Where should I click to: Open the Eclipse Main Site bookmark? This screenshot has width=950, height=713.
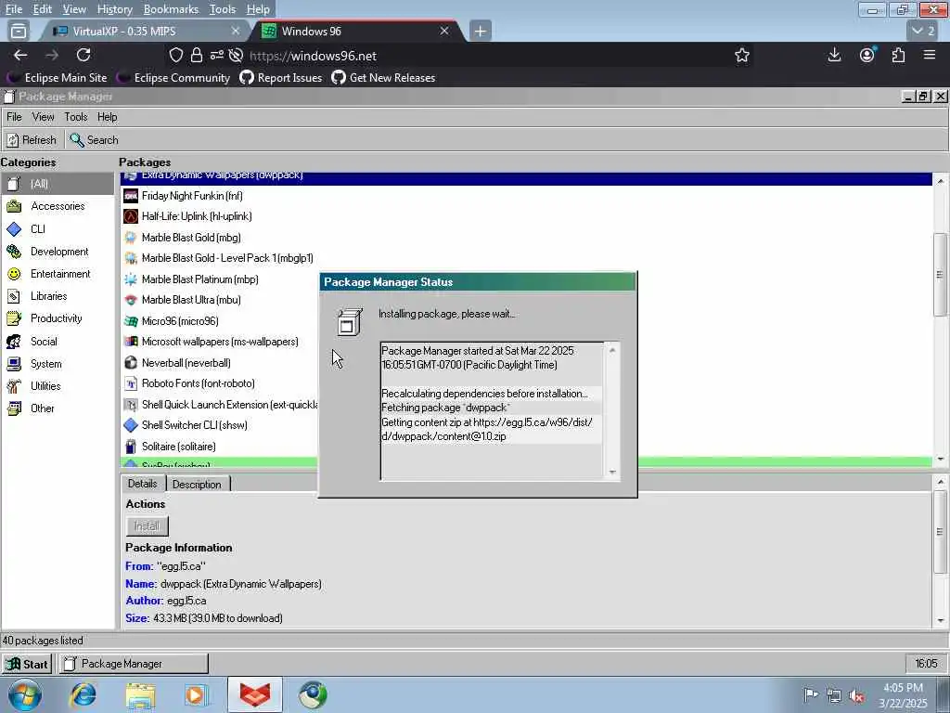pos(57,78)
